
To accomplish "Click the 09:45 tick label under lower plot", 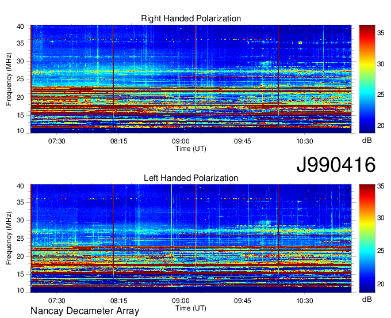I will 243,301.
